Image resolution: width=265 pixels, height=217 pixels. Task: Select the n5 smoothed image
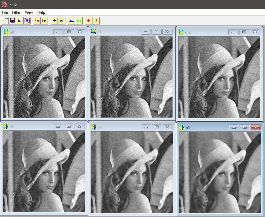(220, 173)
